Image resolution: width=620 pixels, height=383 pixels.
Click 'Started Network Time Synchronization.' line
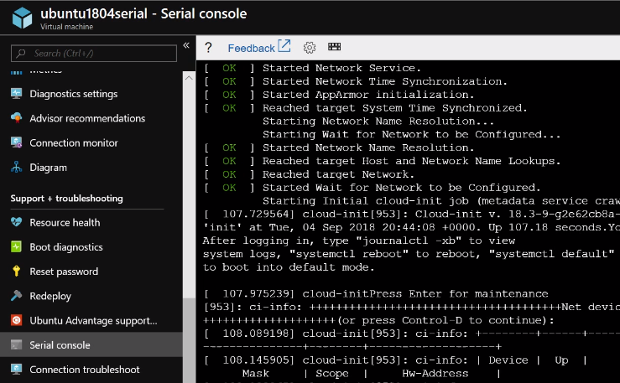click(385, 81)
